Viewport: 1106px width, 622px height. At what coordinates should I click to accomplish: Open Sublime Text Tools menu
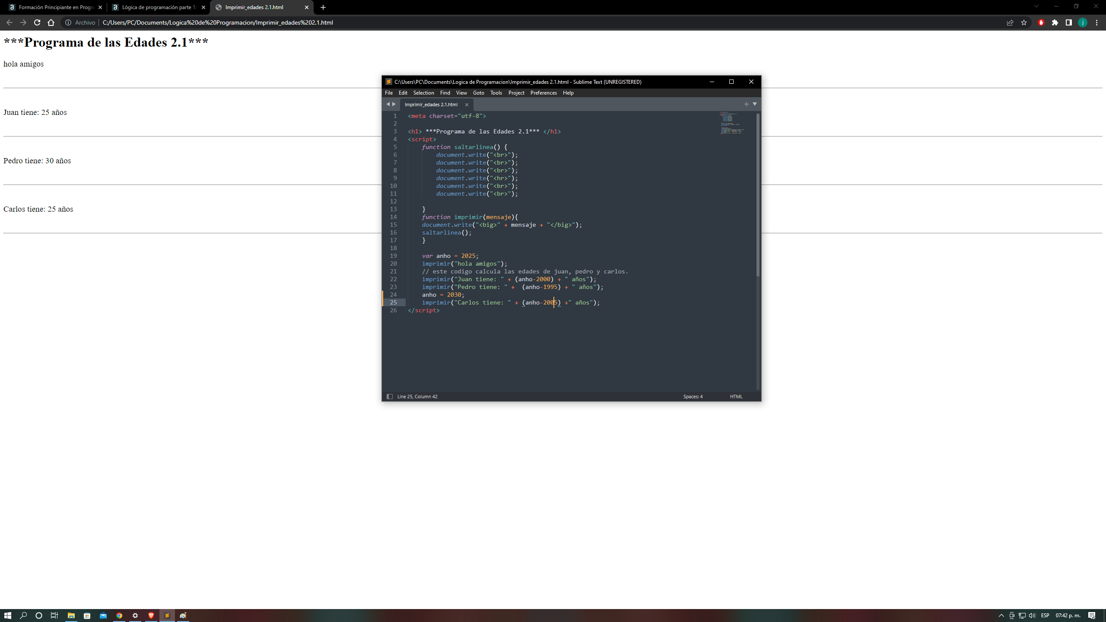point(496,93)
